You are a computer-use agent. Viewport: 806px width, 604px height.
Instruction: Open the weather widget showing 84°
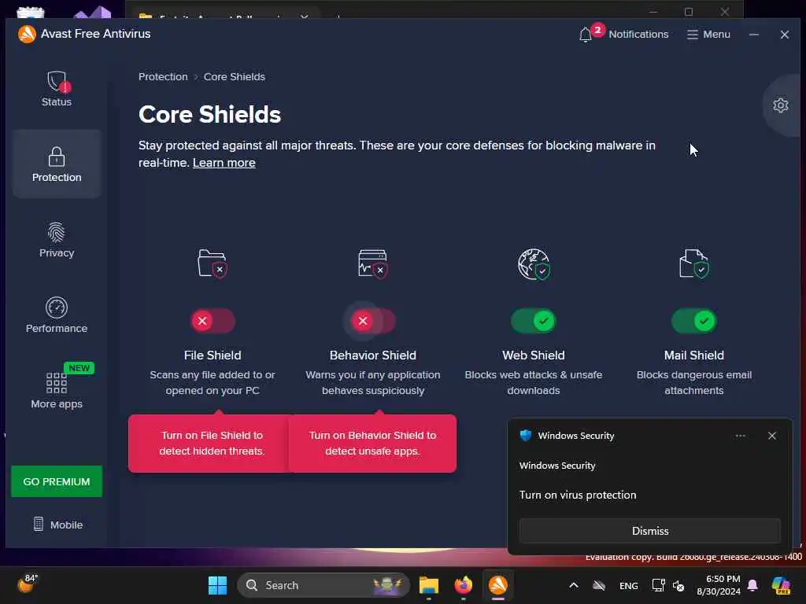(x=28, y=584)
